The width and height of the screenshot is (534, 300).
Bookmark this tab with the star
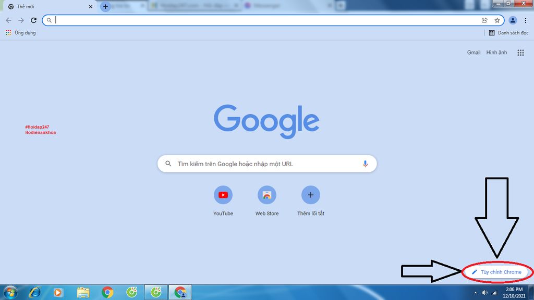[497, 20]
